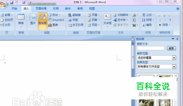183x106 pixels.
Task: Expand the 选定收藏集 search scope combo box
Action: [174, 58]
